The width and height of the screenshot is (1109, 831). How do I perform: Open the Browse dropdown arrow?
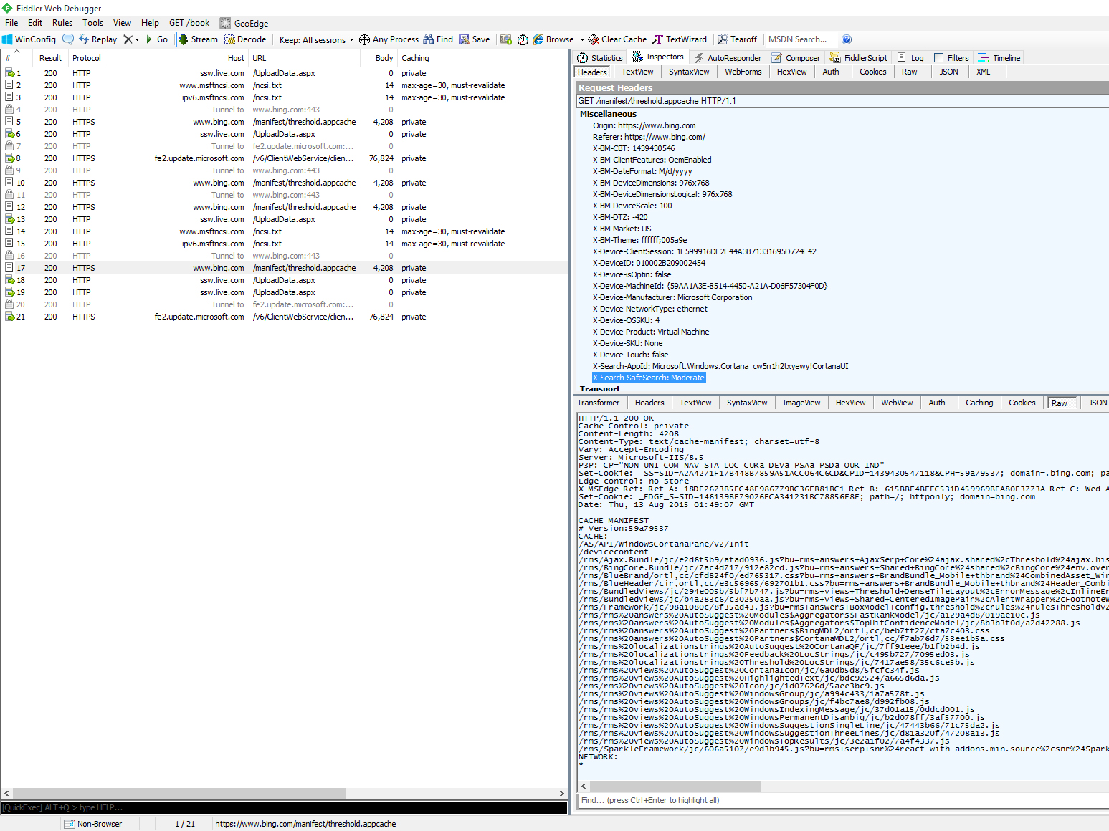point(582,40)
